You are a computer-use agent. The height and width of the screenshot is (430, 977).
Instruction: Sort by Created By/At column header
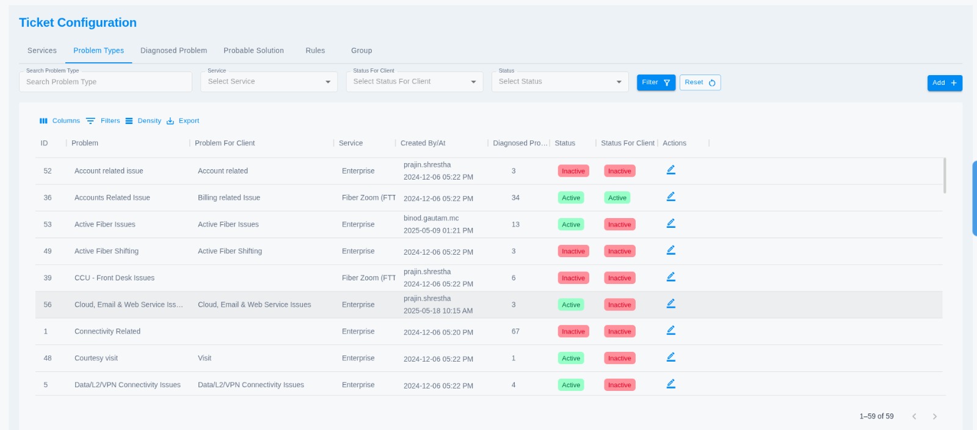click(423, 143)
